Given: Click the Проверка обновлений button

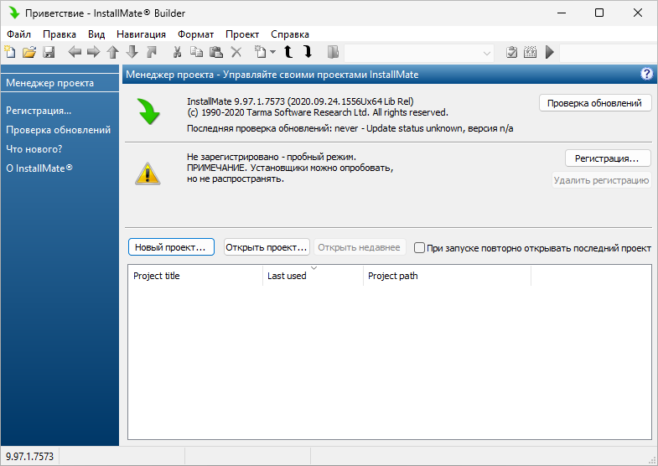Looking at the screenshot, I should (x=594, y=103).
